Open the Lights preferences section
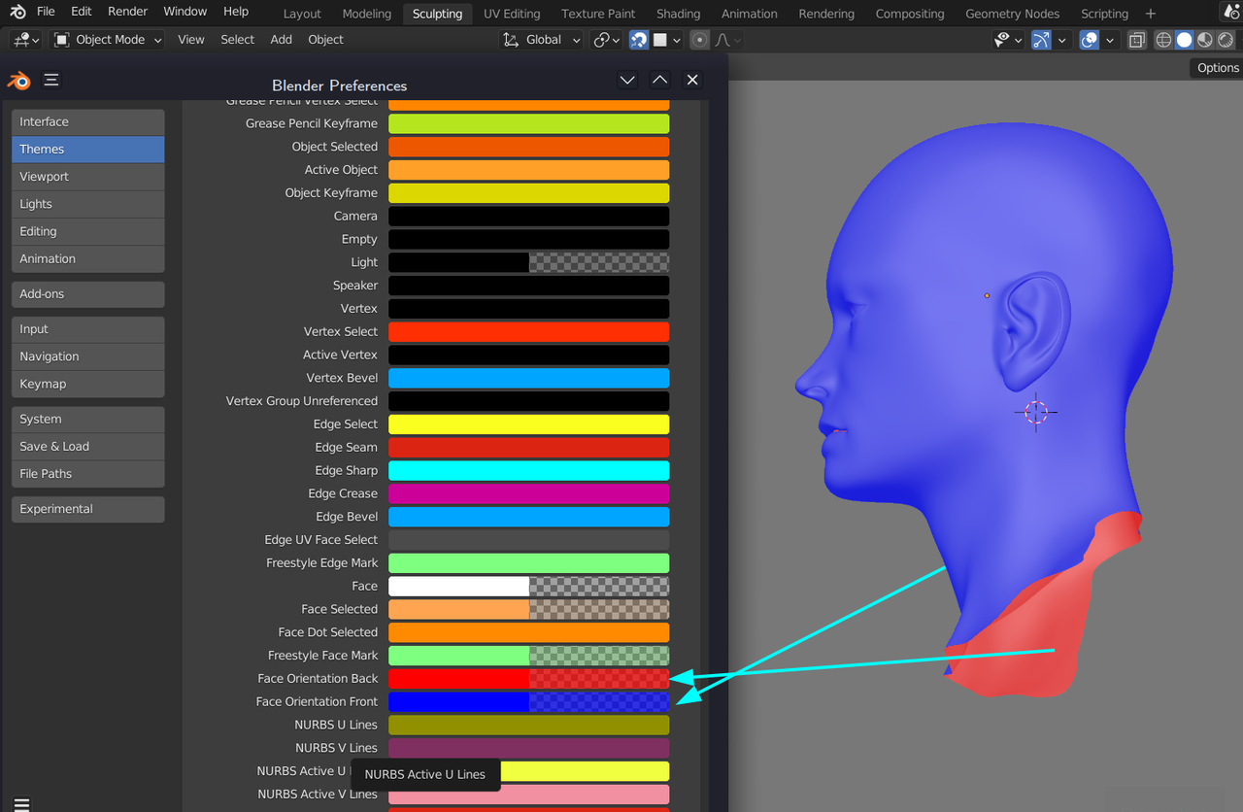1243x812 pixels. point(88,204)
